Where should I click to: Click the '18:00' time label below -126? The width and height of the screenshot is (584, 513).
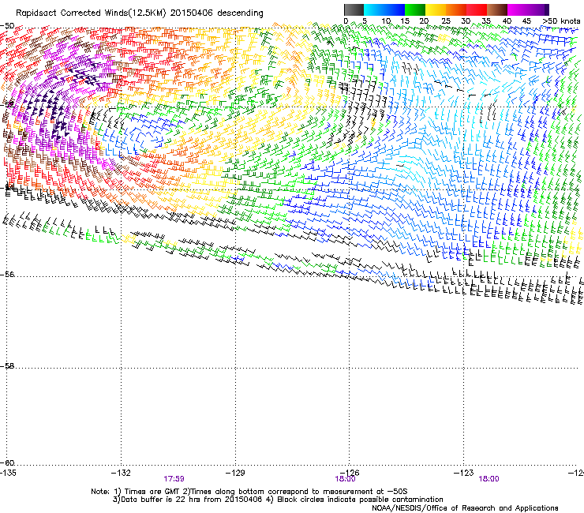345,479
